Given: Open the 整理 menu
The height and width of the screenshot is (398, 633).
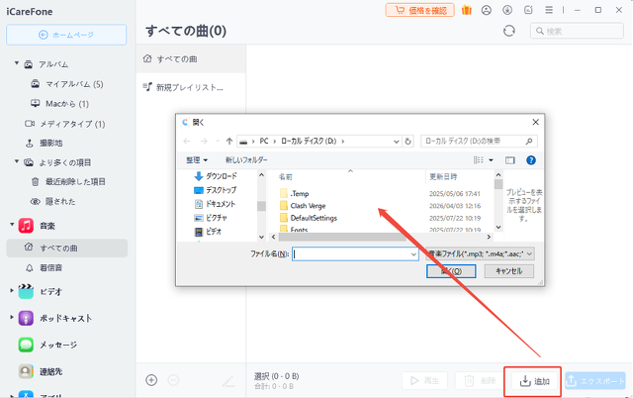Looking at the screenshot, I should point(197,160).
